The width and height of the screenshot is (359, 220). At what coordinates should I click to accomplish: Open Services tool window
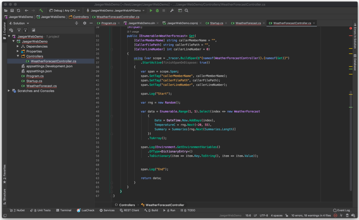107,210
